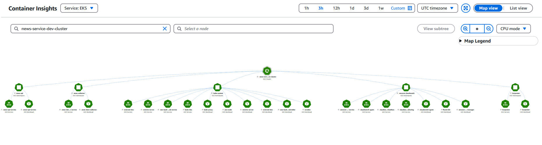
Task: Toggle full screen map mode
Action: pos(466,8)
